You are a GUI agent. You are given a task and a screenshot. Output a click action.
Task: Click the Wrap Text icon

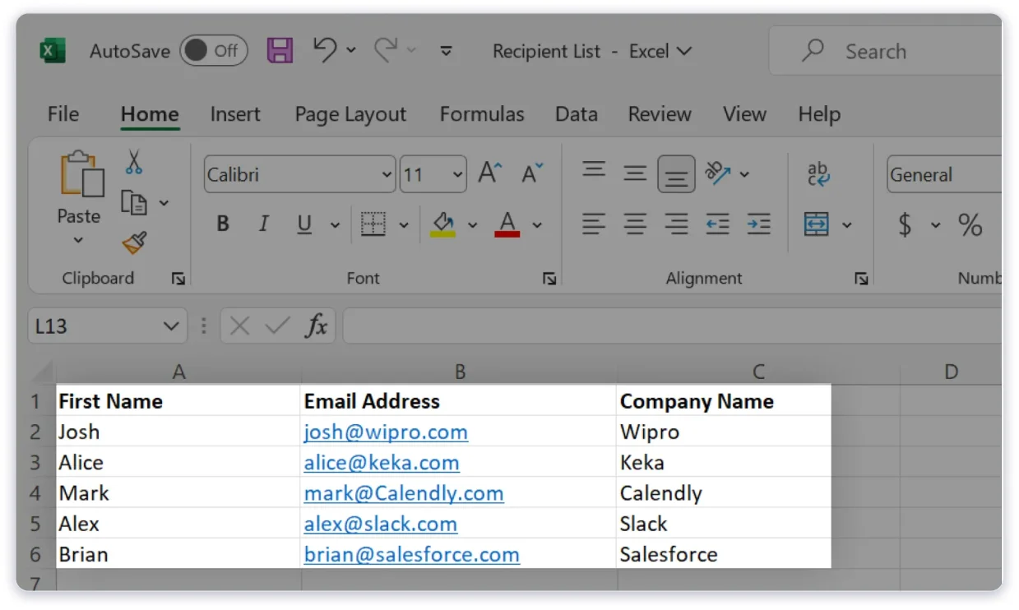[x=818, y=174]
